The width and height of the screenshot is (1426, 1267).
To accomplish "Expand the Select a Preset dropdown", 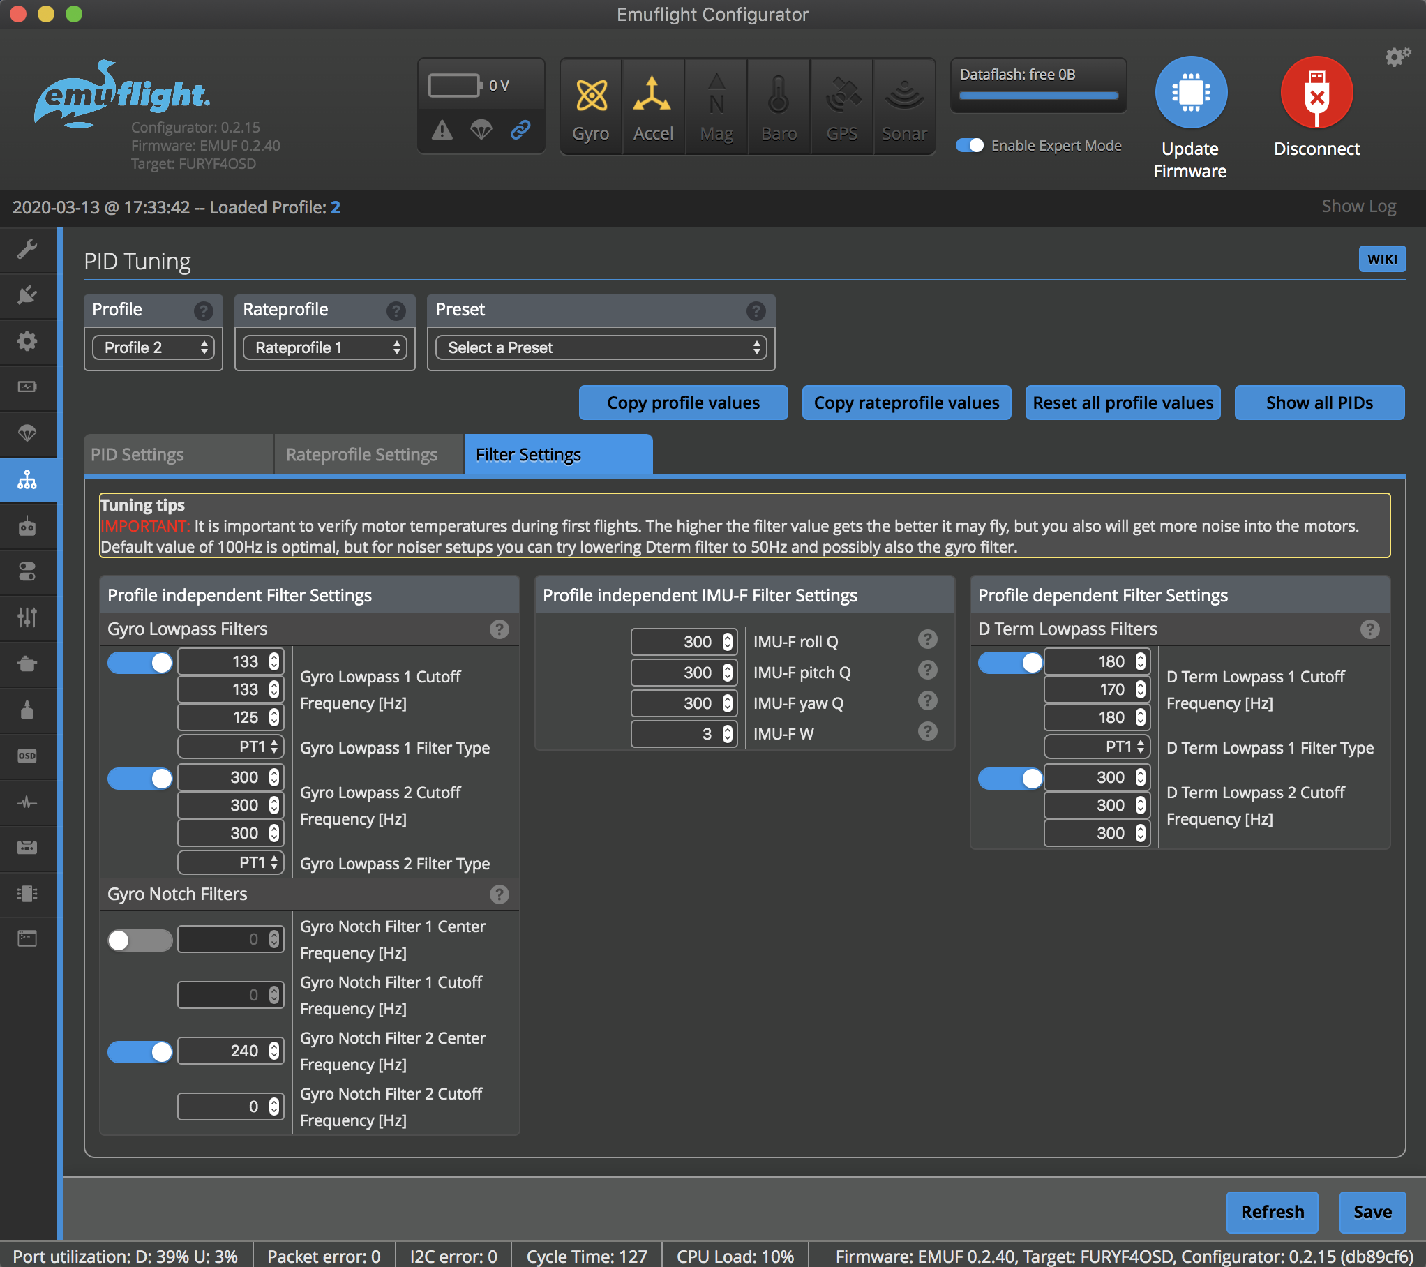I will coord(600,347).
